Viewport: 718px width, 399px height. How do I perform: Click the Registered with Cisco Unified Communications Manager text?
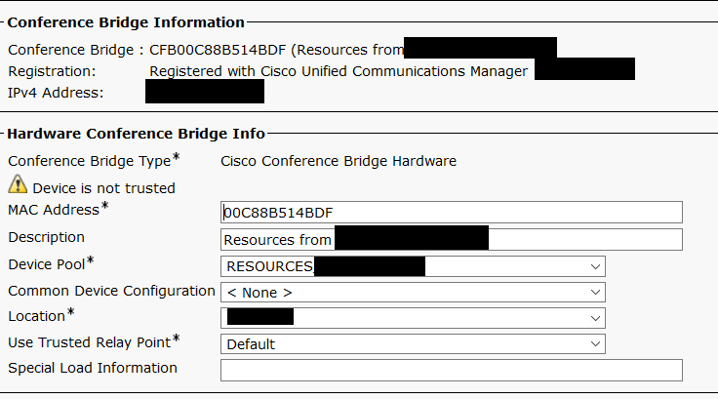(x=338, y=71)
